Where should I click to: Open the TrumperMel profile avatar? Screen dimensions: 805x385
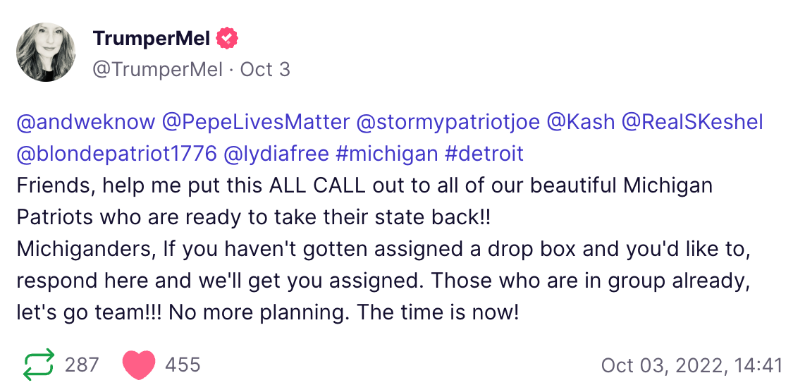coord(47,51)
